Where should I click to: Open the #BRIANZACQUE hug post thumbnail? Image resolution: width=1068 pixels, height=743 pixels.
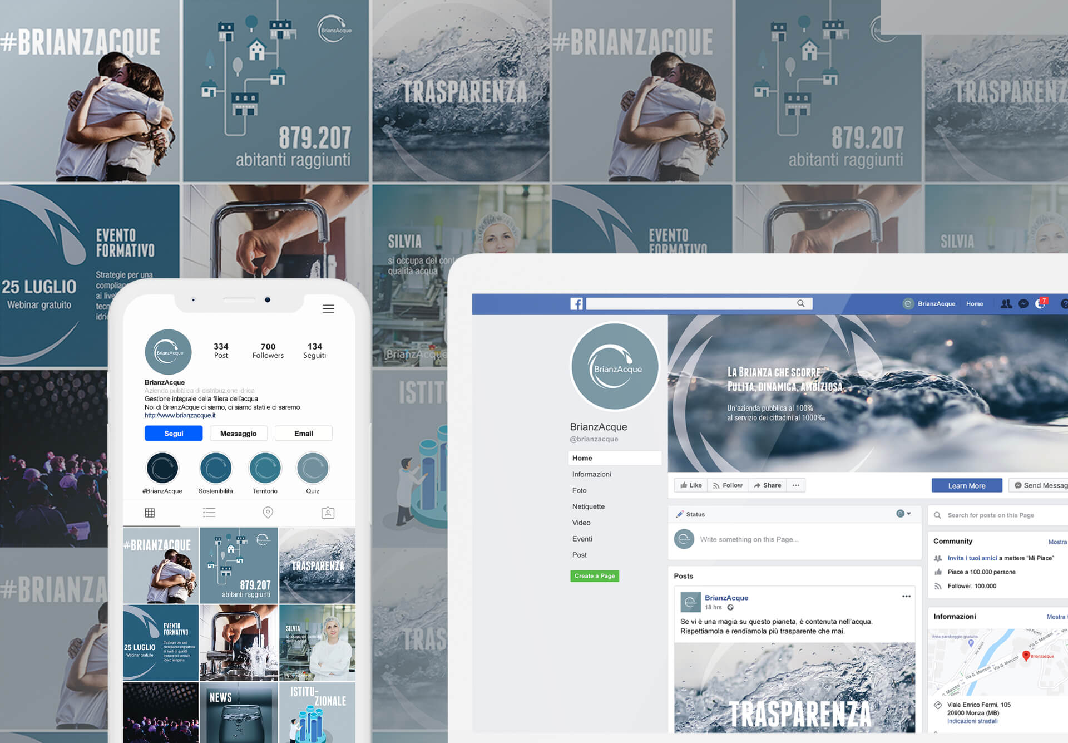click(x=161, y=565)
